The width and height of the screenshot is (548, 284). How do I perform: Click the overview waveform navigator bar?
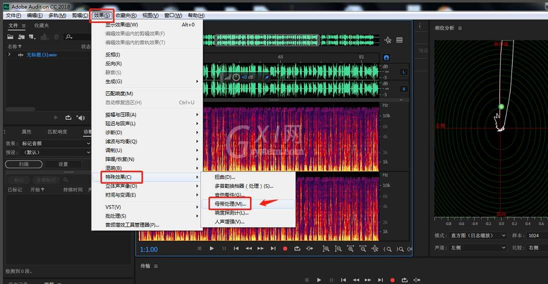coord(267,40)
